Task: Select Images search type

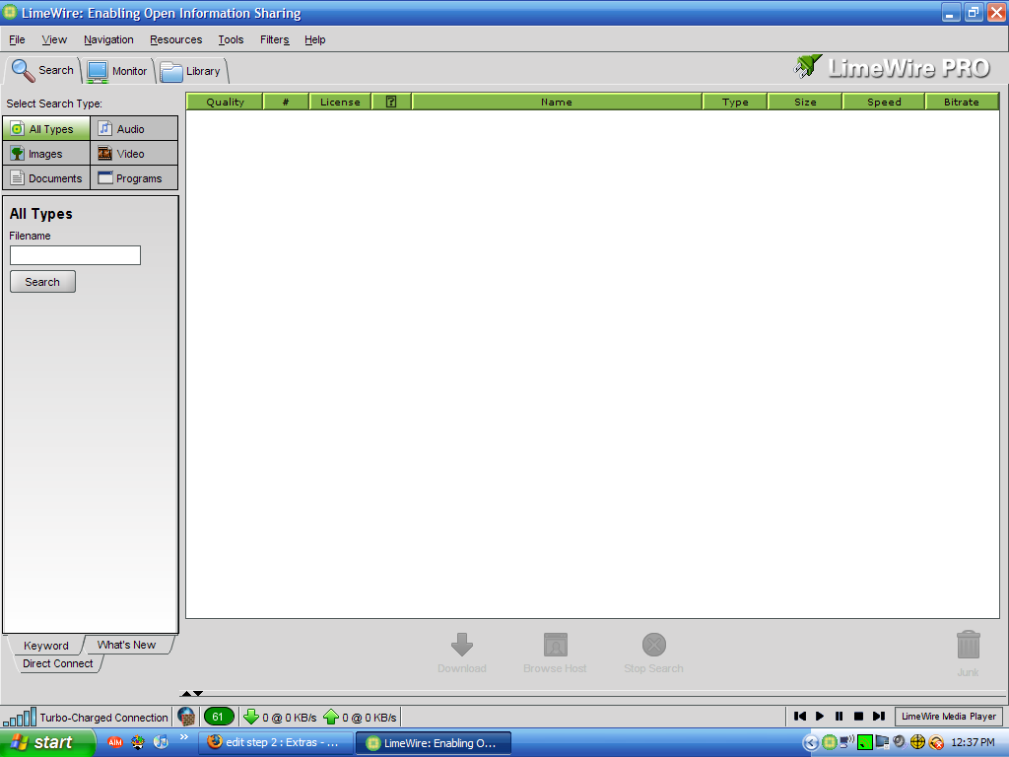Action: (46, 154)
